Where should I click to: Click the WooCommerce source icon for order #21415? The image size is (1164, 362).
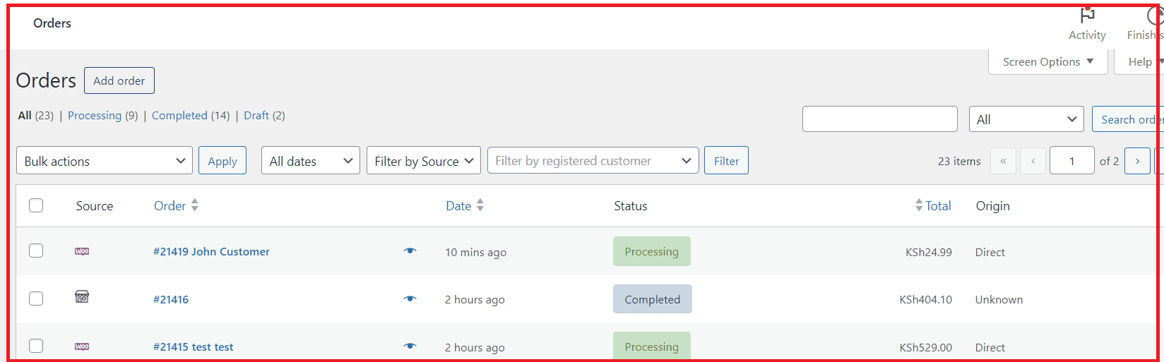[82, 346]
